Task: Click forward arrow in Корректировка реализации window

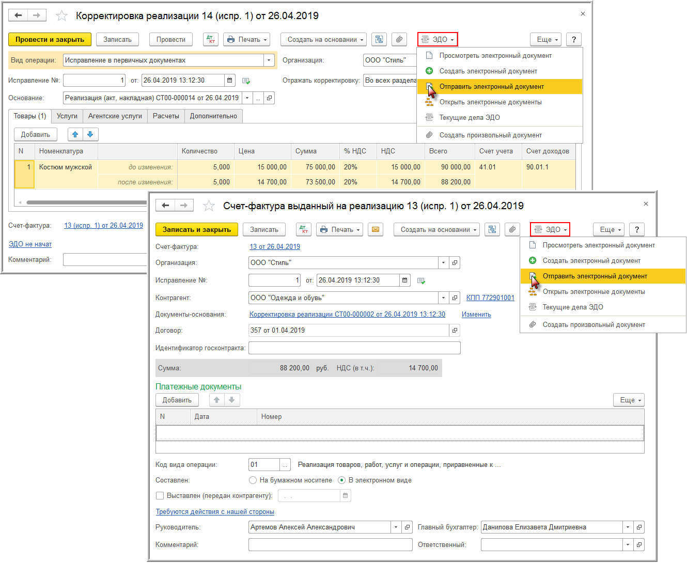Action: tap(37, 15)
